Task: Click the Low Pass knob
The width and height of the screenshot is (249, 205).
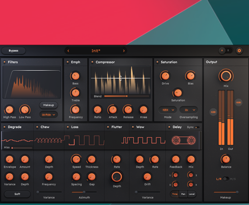Action: 25,110
